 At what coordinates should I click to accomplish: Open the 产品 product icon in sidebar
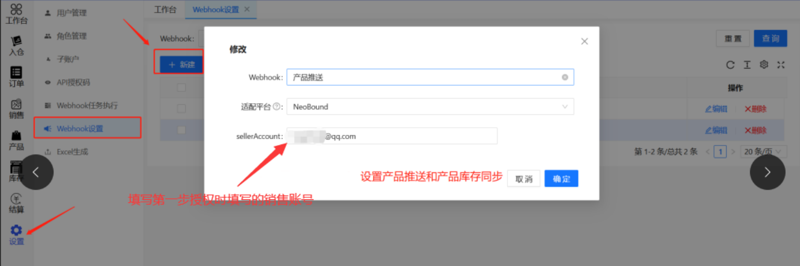click(16, 136)
